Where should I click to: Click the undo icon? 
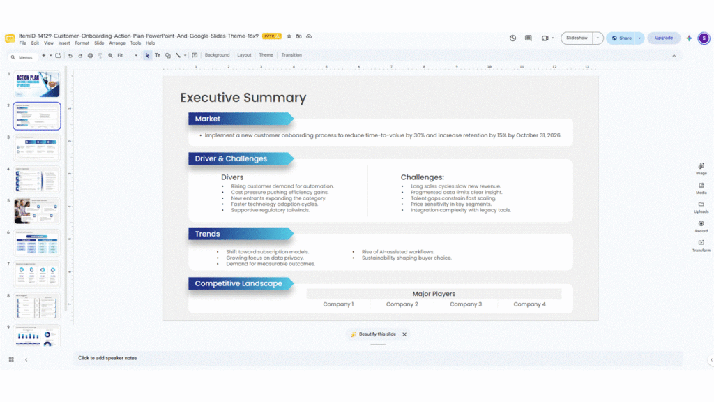click(70, 56)
